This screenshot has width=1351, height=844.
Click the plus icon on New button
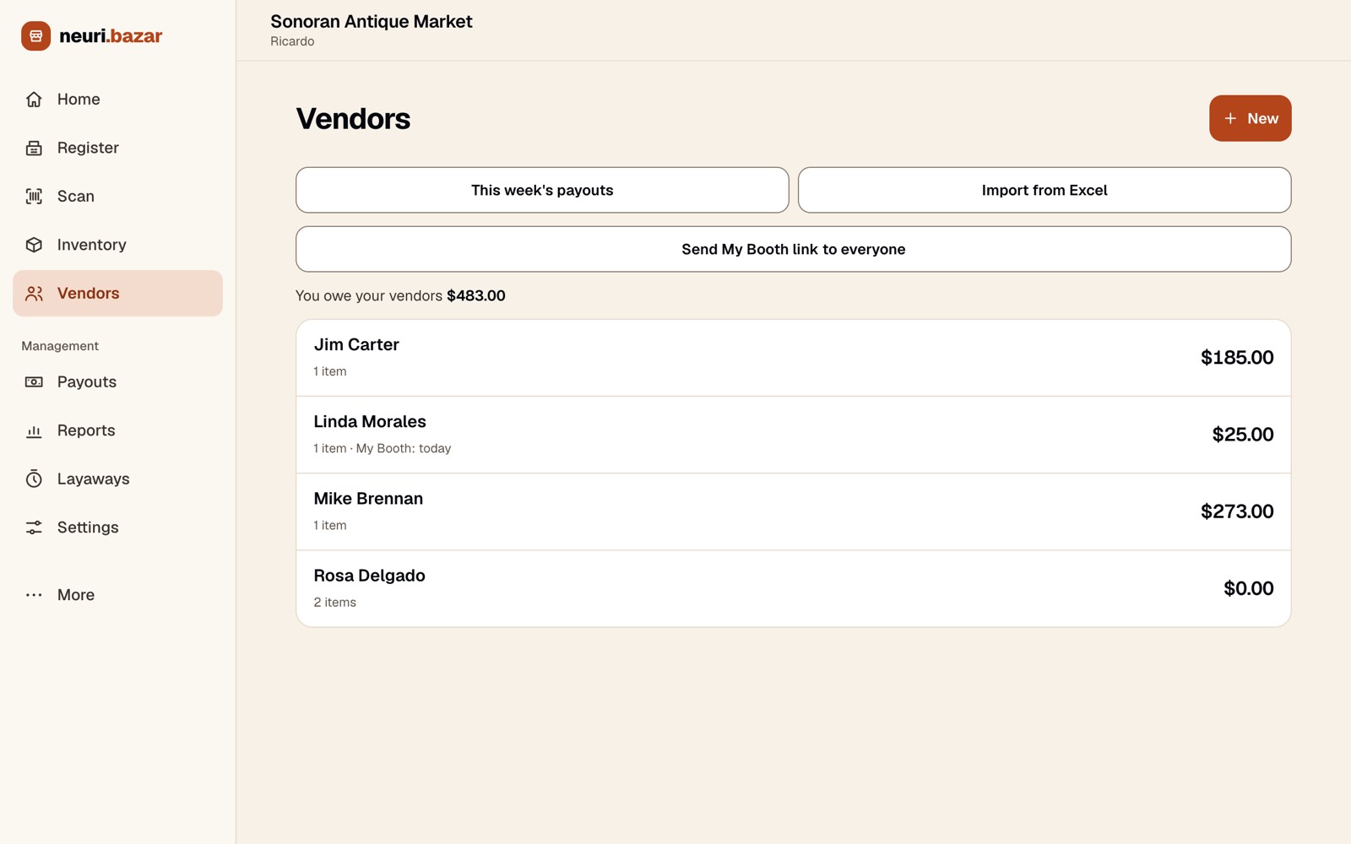pyautogui.click(x=1230, y=118)
